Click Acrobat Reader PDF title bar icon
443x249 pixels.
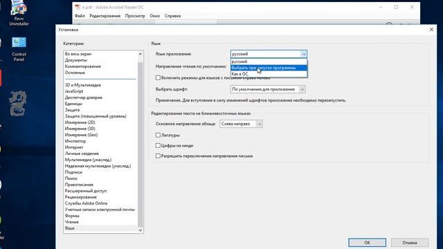[x=78, y=7]
